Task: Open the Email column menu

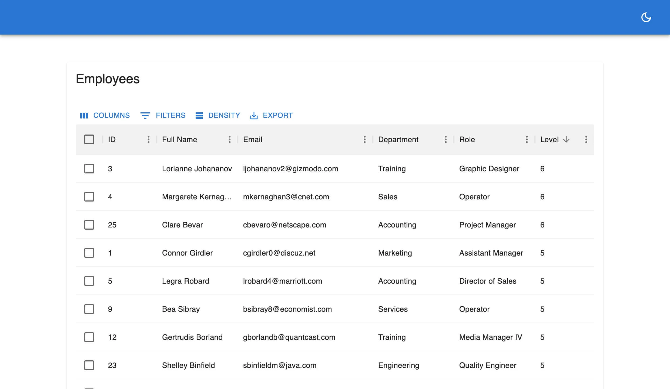Action: click(365, 139)
